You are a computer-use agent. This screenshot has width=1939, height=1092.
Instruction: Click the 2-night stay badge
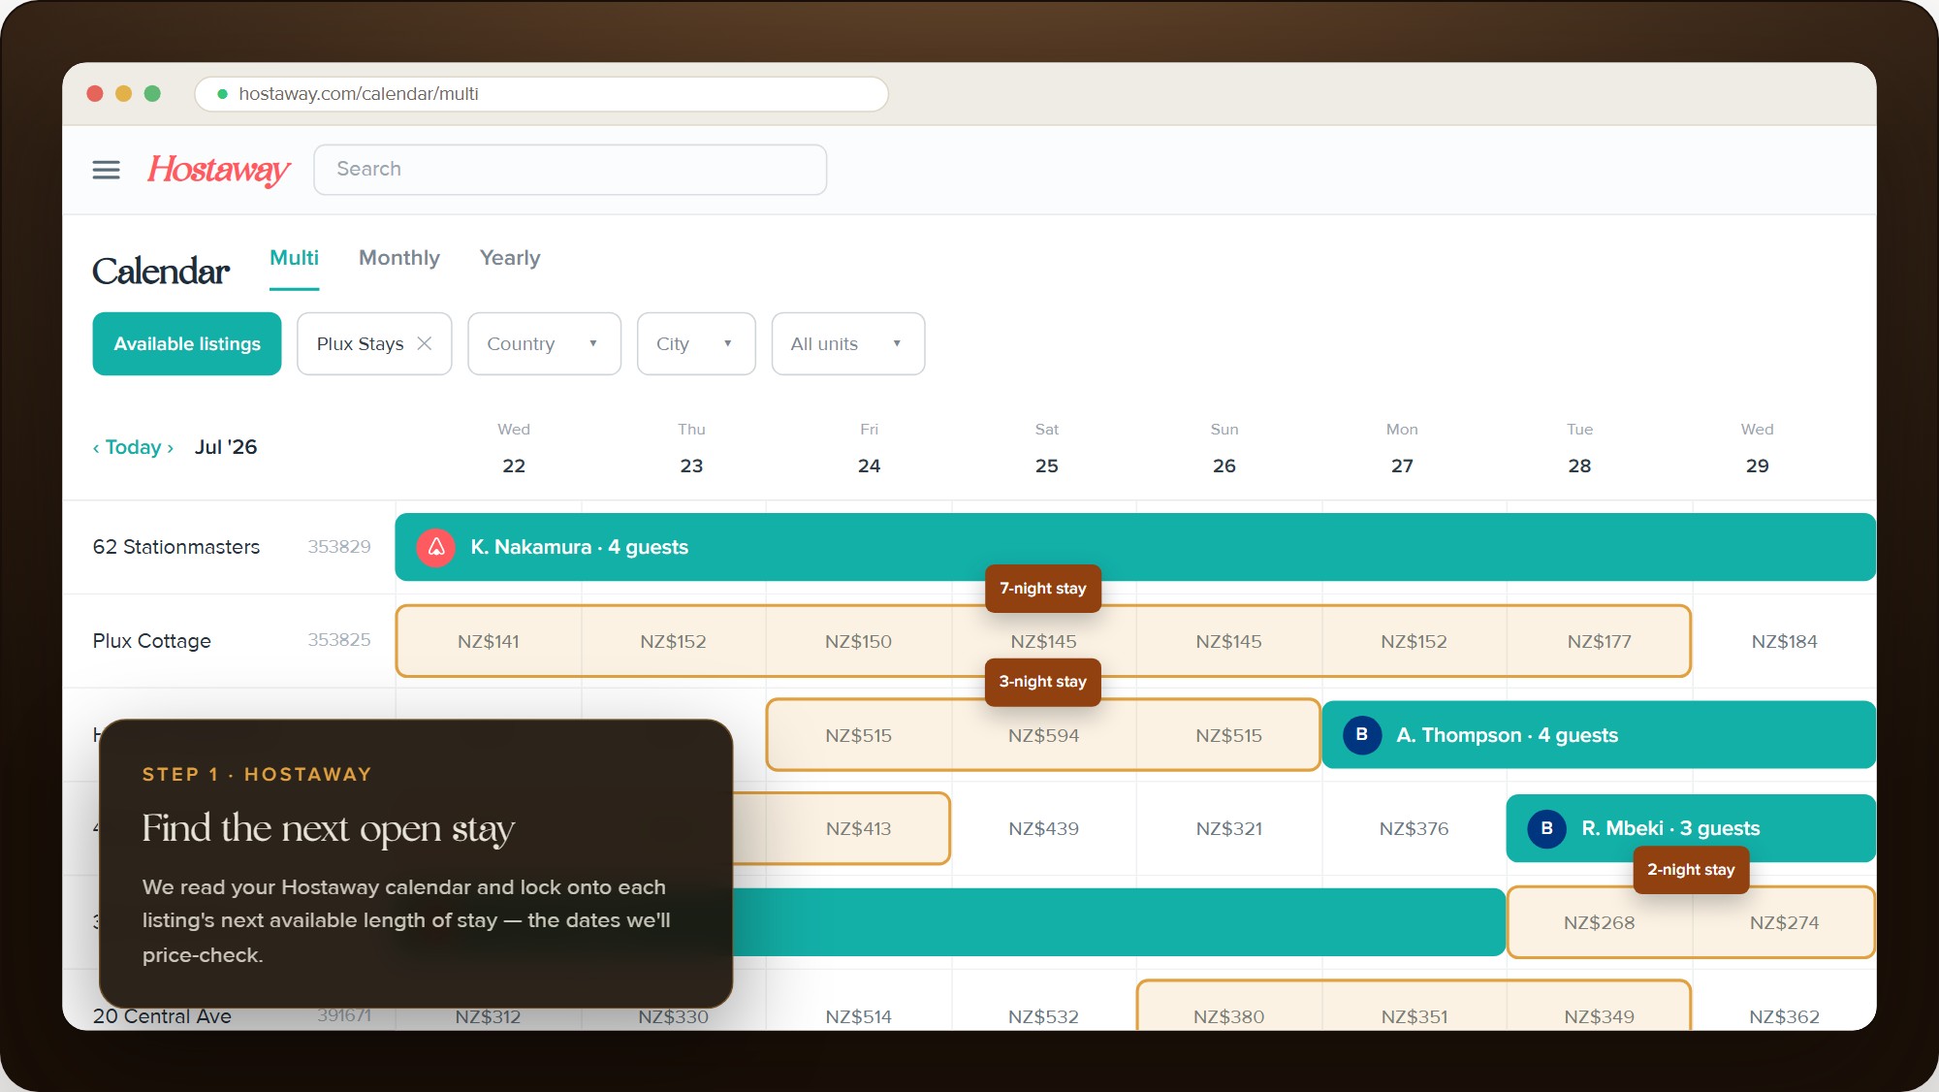click(x=1691, y=870)
